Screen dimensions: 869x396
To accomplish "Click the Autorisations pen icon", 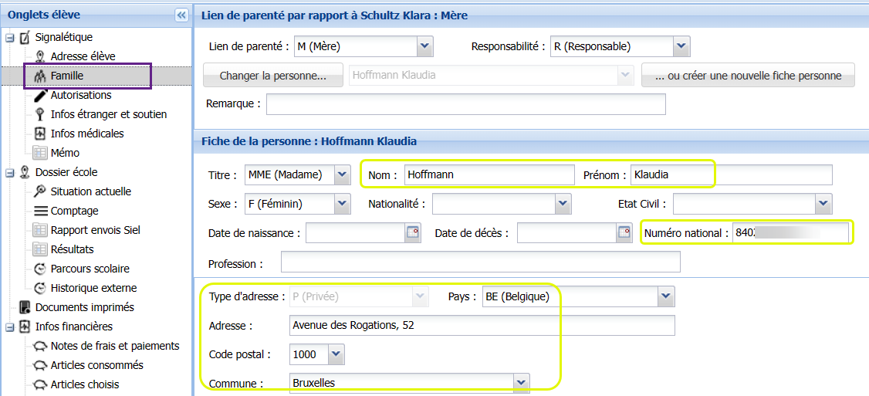I will (40, 96).
